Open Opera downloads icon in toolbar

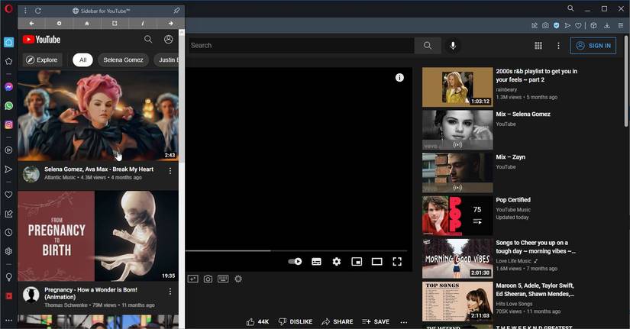pyautogui.click(x=607, y=25)
